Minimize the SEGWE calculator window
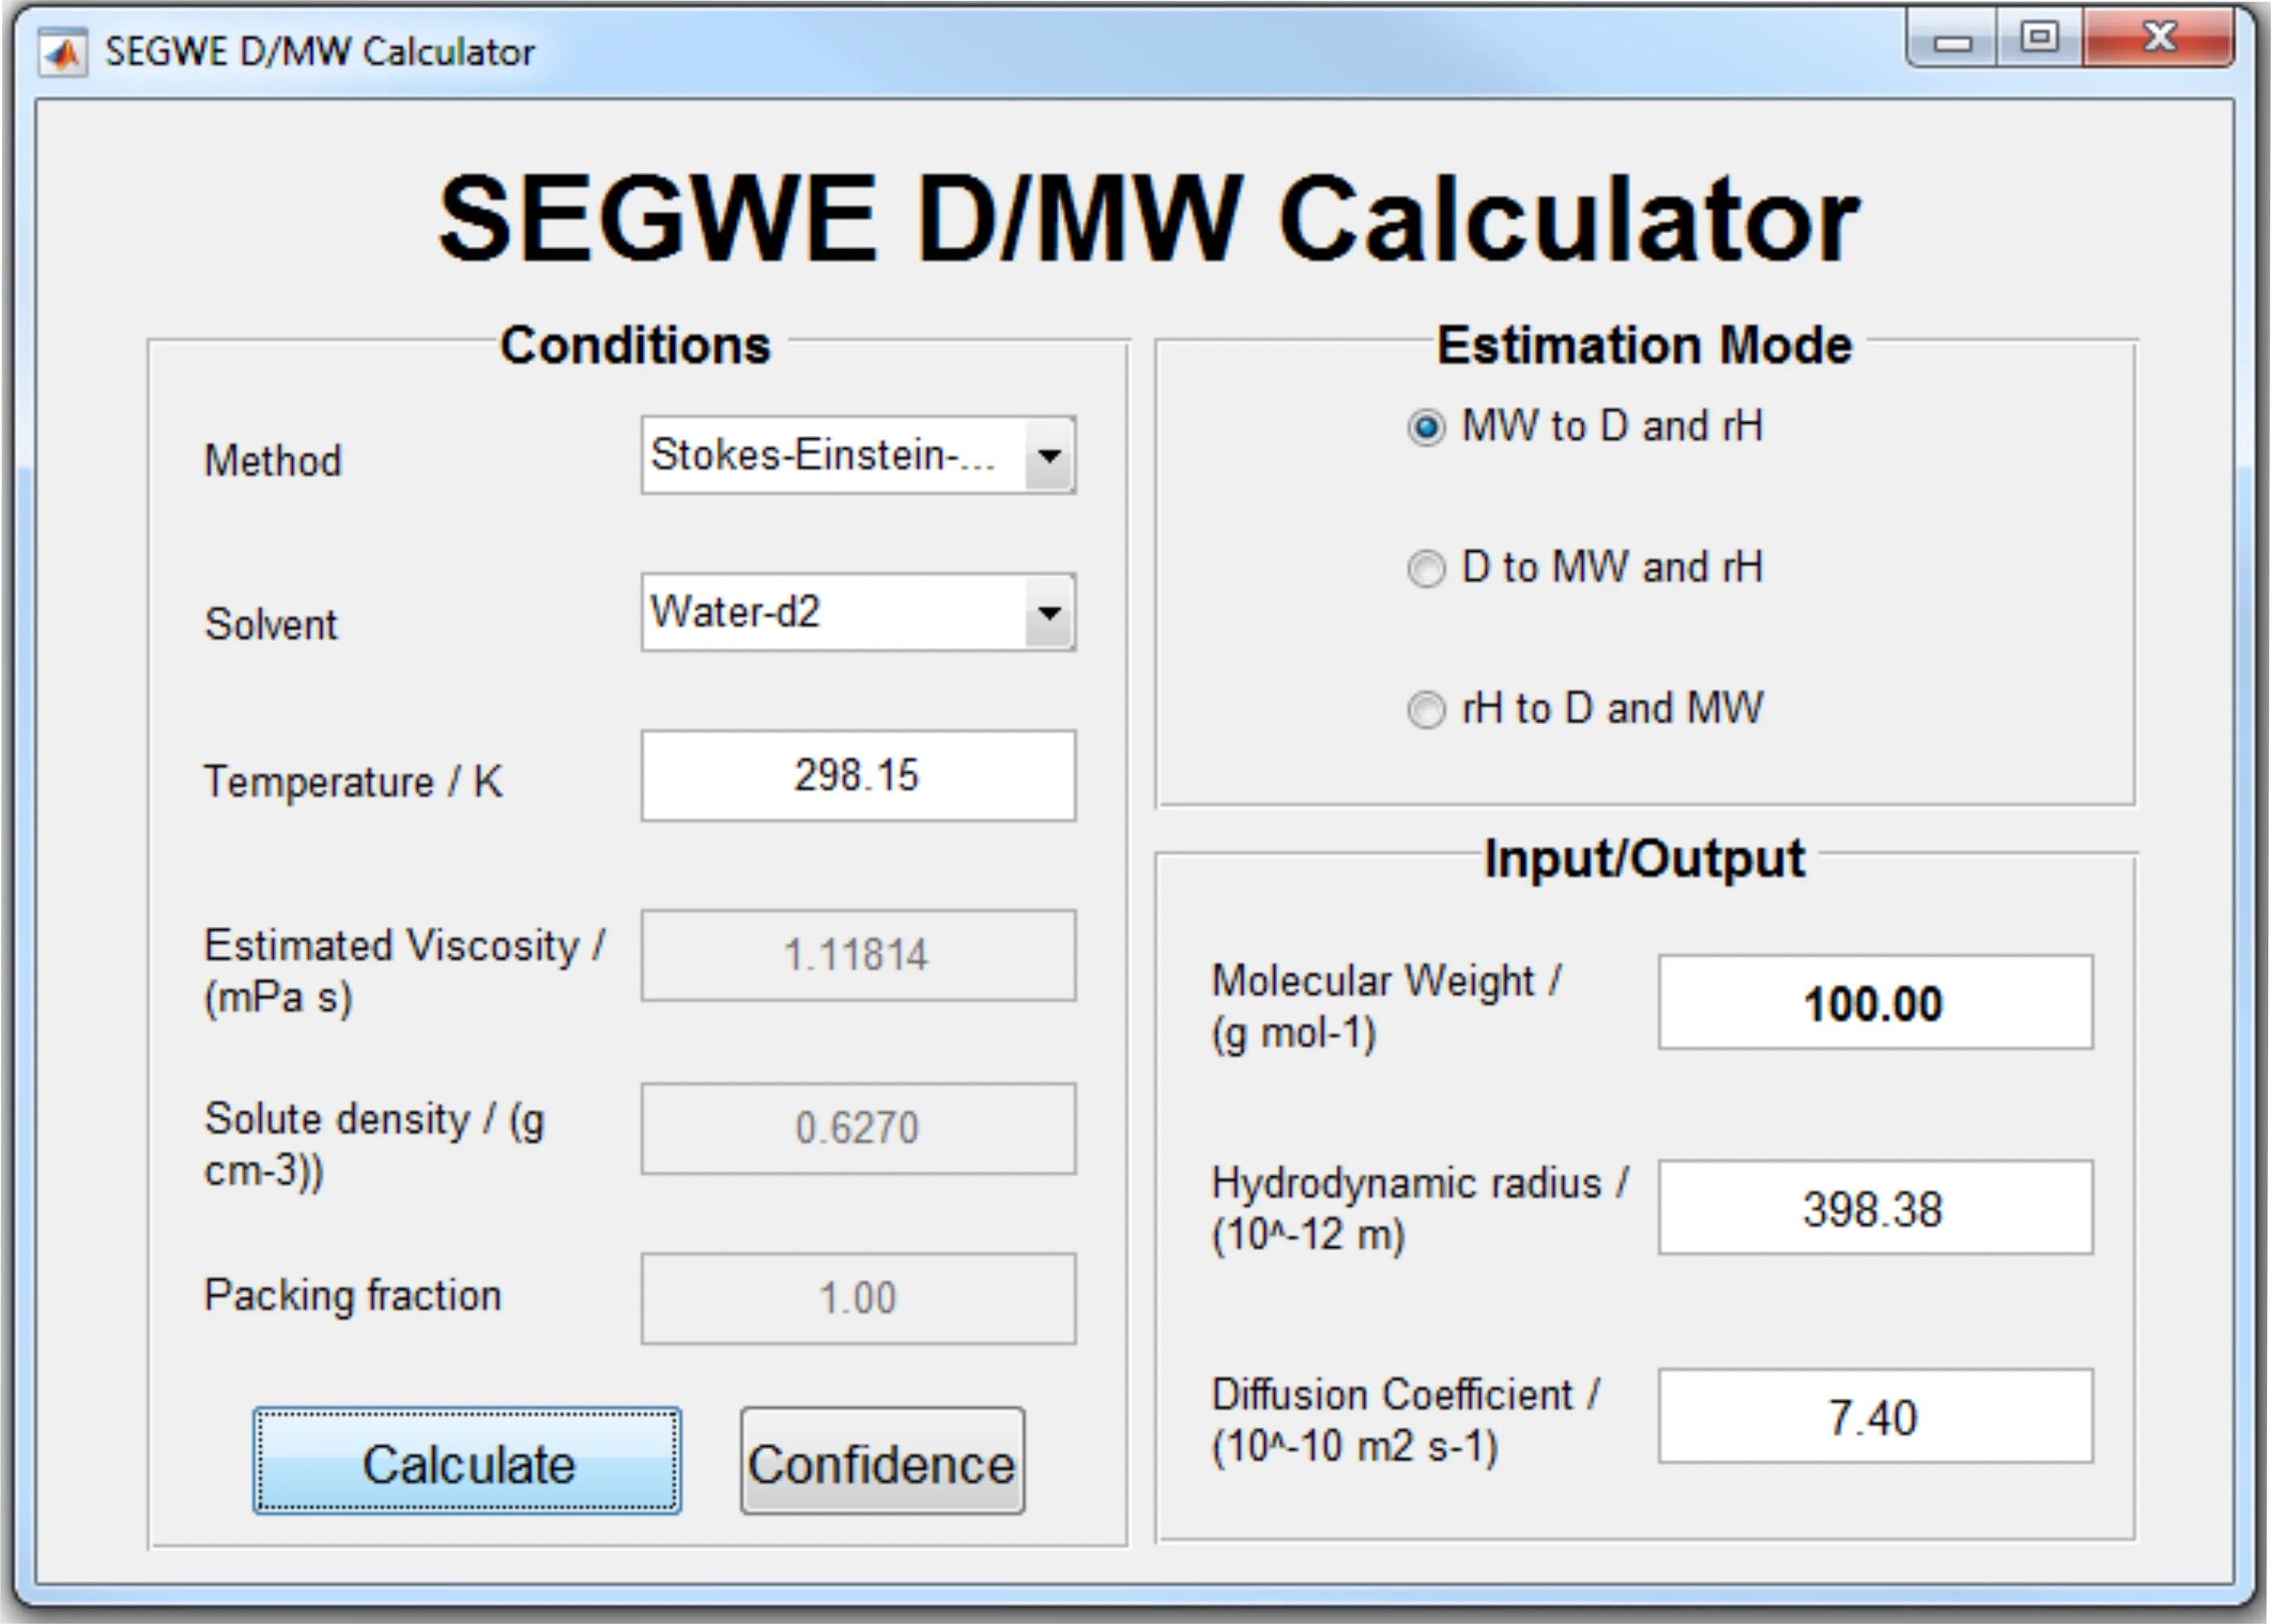The height and width of the screenshot is (1624, 2271). pyautogui.click(x=1952, y=40)
